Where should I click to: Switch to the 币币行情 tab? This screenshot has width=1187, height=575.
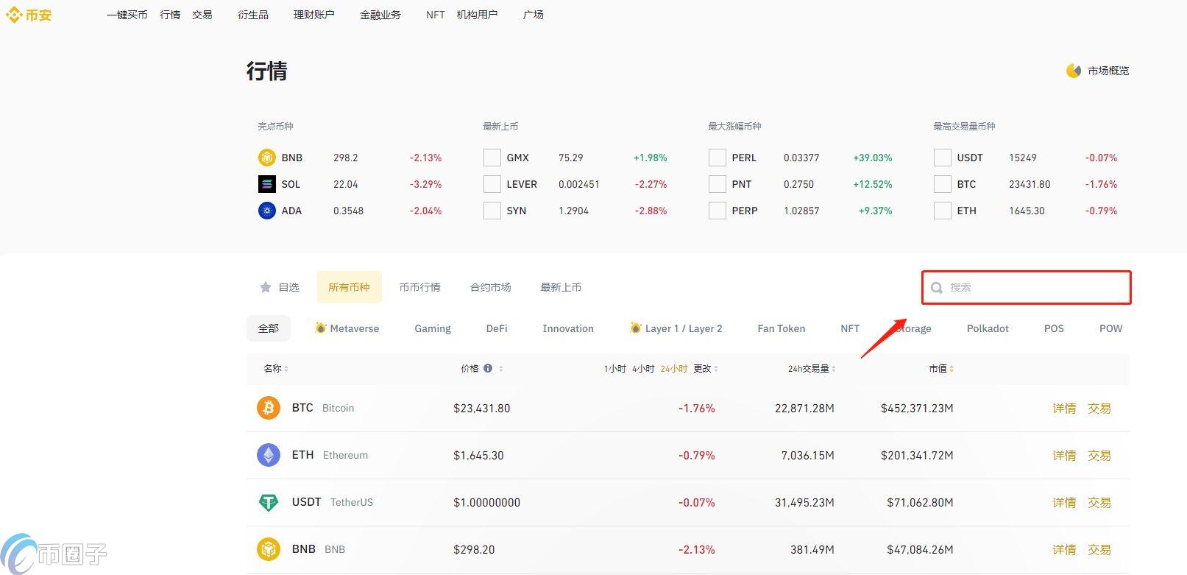tap(420, 287)
